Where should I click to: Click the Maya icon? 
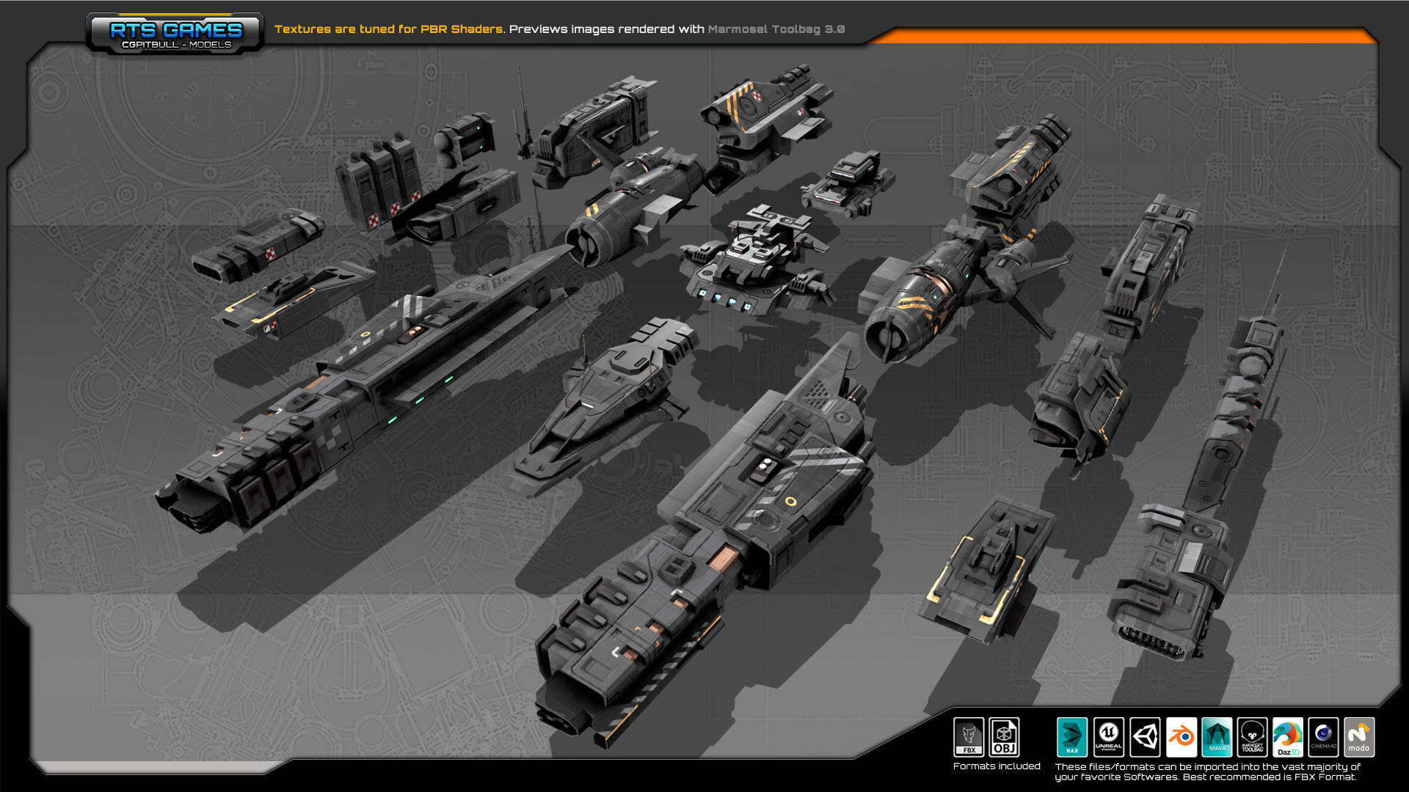(x=1217, y=737)
